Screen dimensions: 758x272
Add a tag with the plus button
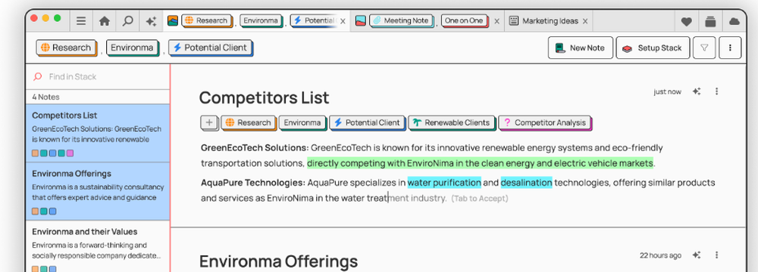tap(209, 122)
